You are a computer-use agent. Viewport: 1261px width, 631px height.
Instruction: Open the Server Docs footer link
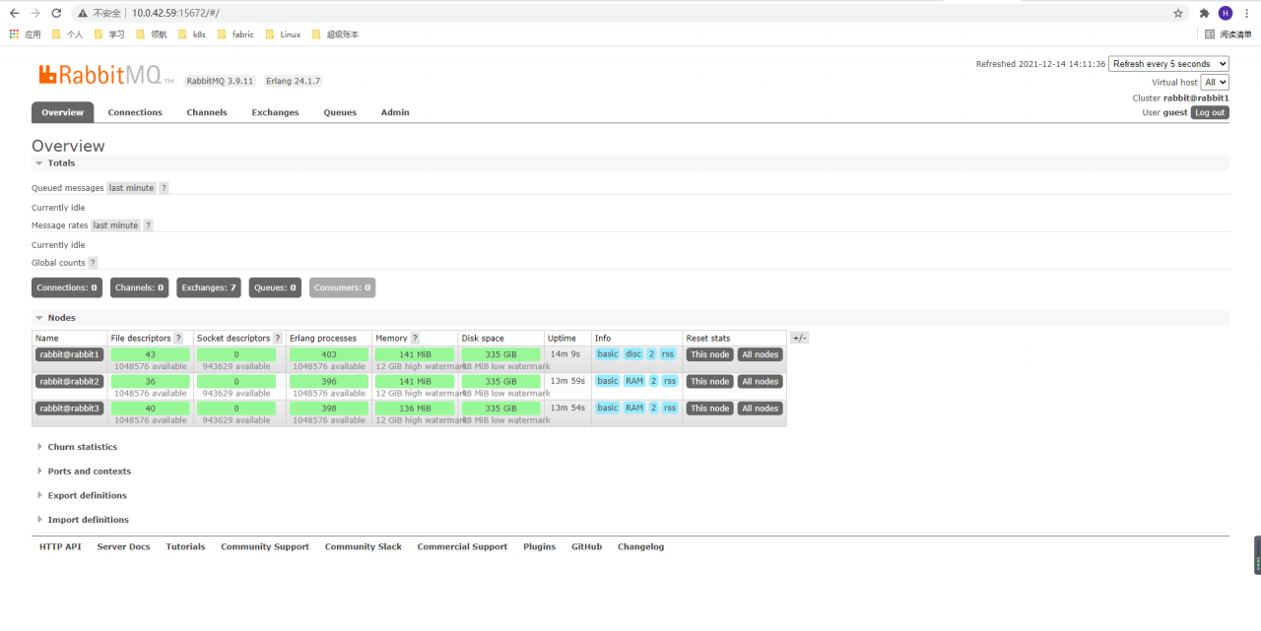123,546
